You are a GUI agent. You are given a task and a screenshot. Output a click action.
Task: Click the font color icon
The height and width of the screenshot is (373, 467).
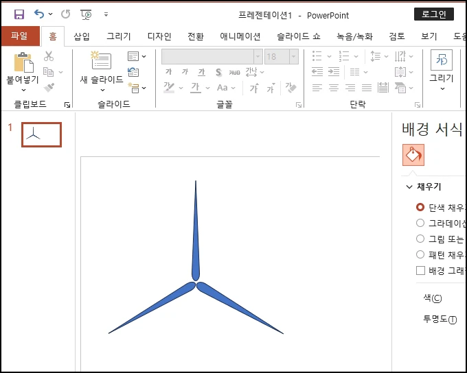[x=196, y=88]
